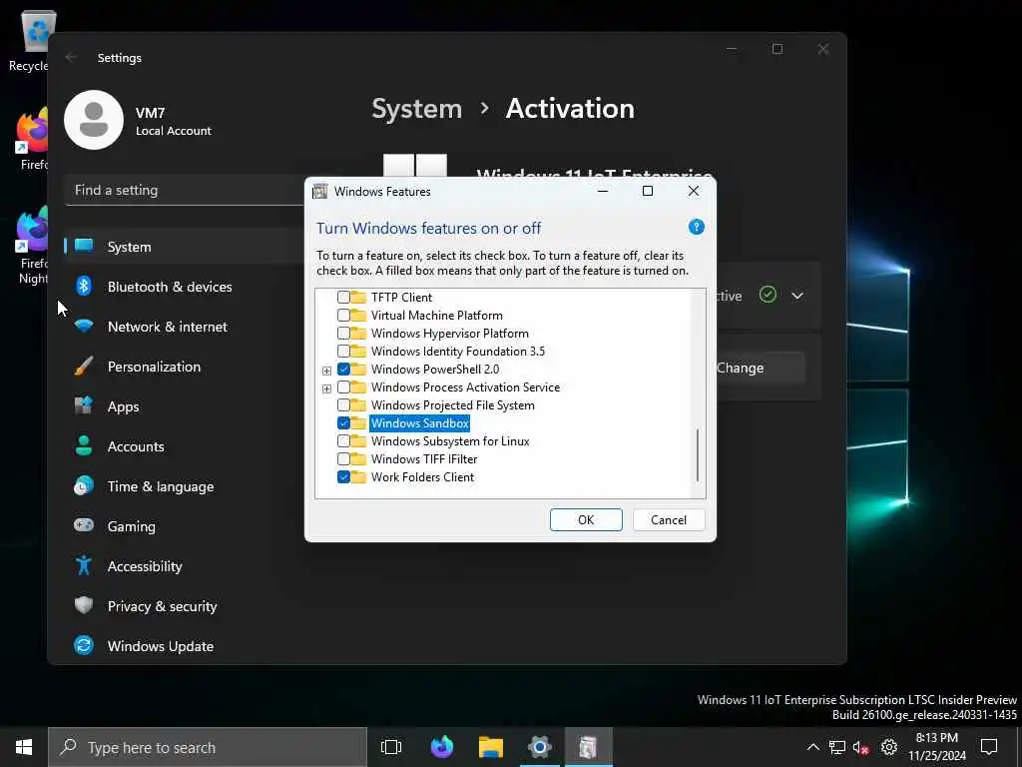Screen dimensions: 1022x767
Task: Click the Windows Features title bar icon
Action: pyautogui.click(x=320, y=191)
